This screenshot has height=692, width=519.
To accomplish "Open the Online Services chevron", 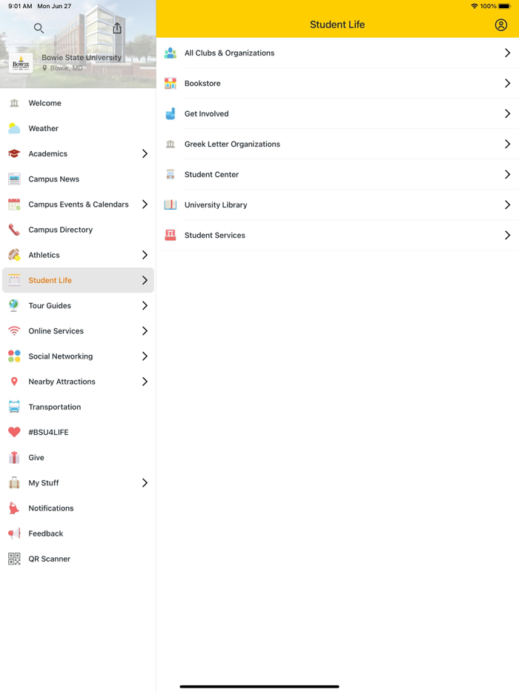I will click(x=145, y=331).
